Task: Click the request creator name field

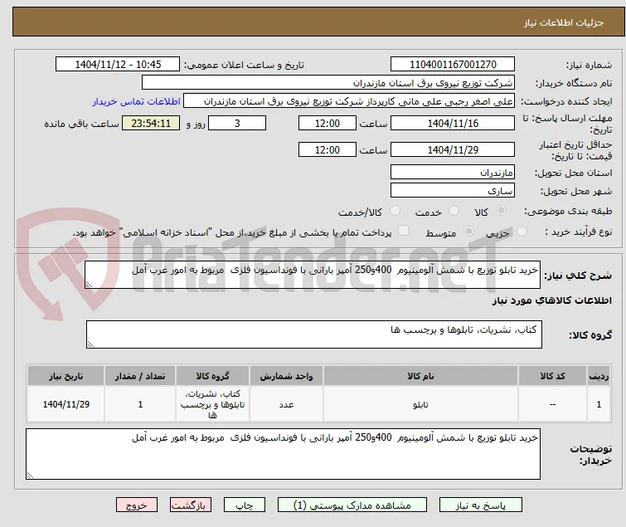Action: [349, 101]
